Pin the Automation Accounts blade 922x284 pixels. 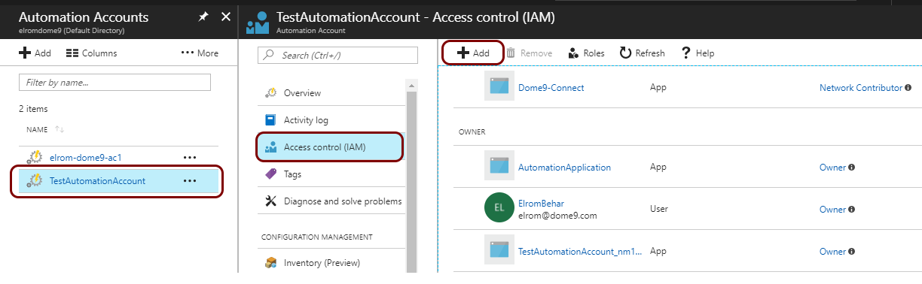[203, 17]
